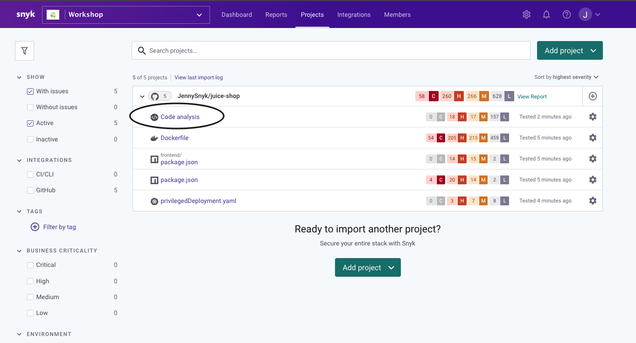Click the 58 critical severity badge
636x343 pixels.
(x=426, y=96)
